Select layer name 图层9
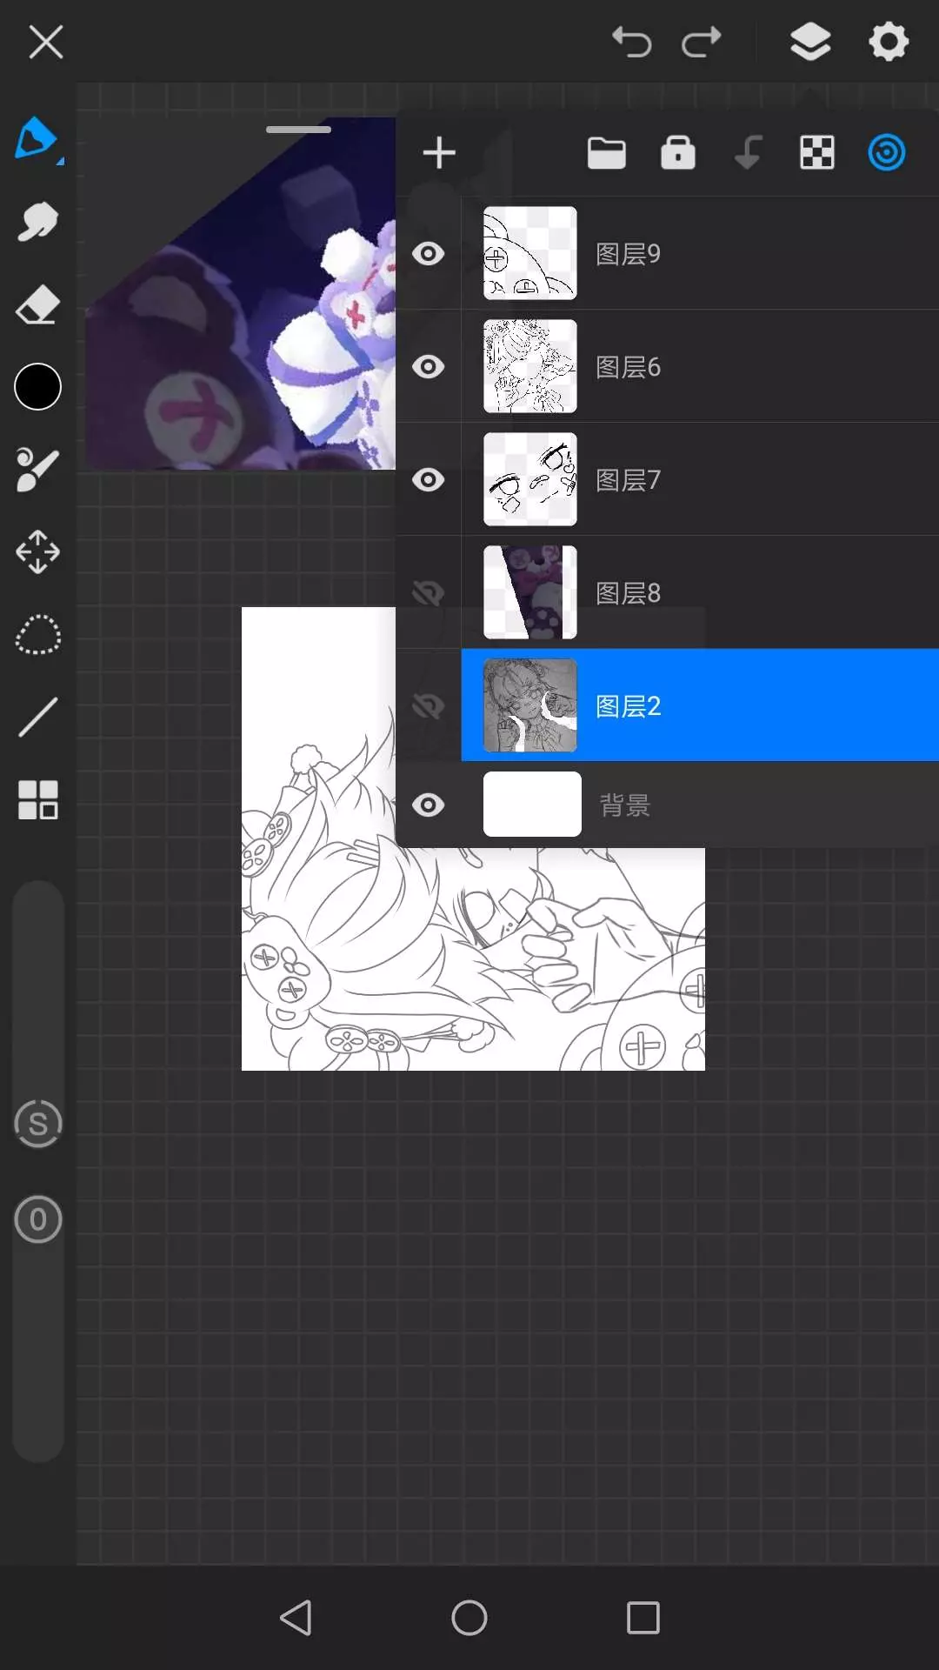Image resolution: width=939 pixels, height=1670 pixels. (x=628, y=254)
